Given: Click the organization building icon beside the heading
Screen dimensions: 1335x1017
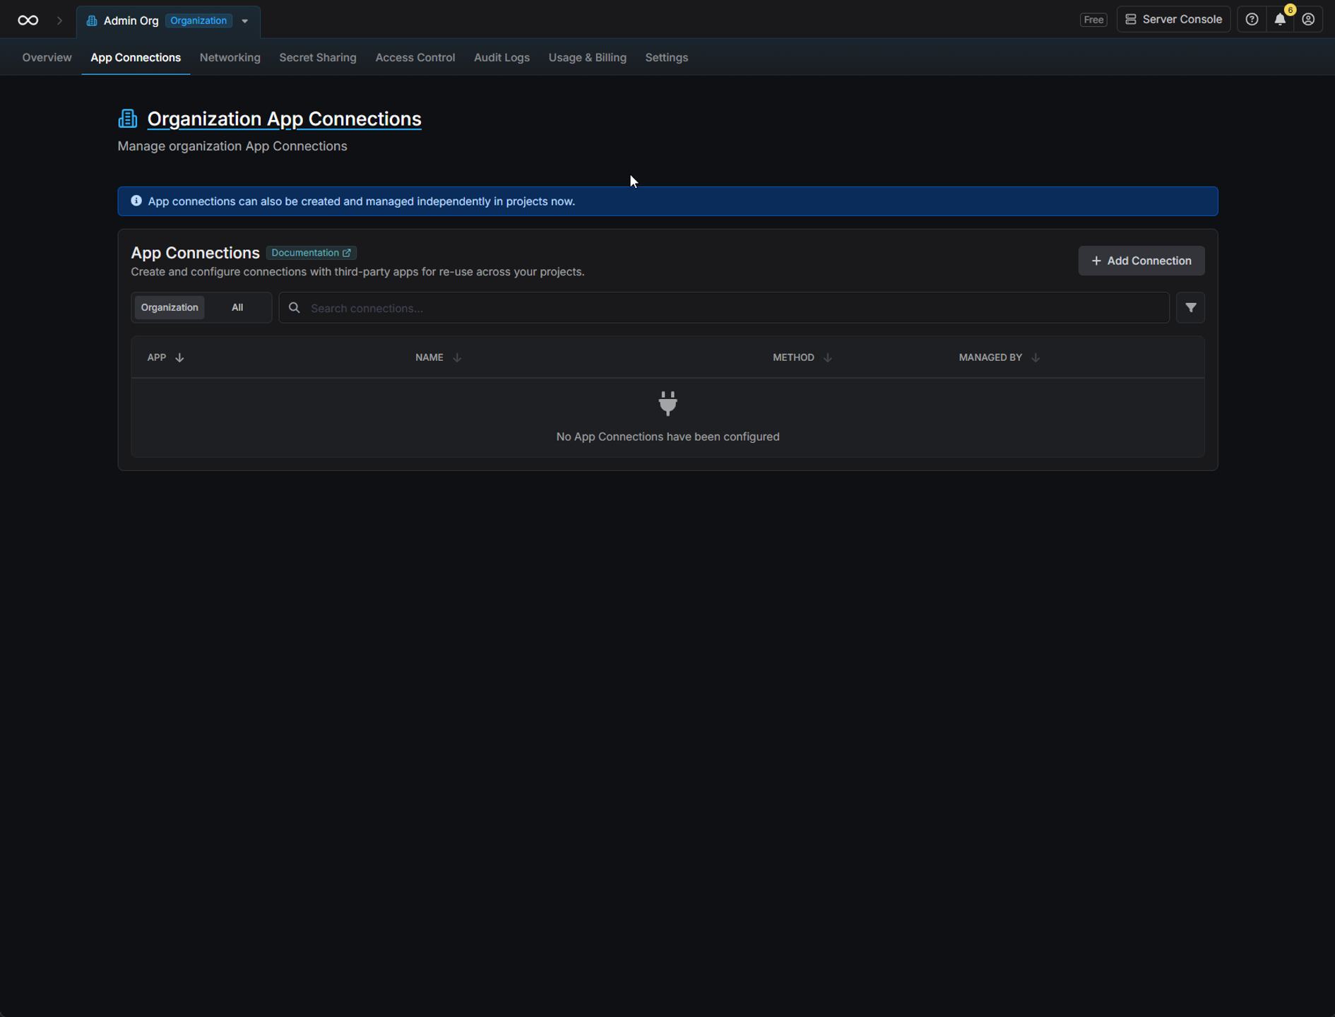Looking at the screenshot, I should coord(128,119).
